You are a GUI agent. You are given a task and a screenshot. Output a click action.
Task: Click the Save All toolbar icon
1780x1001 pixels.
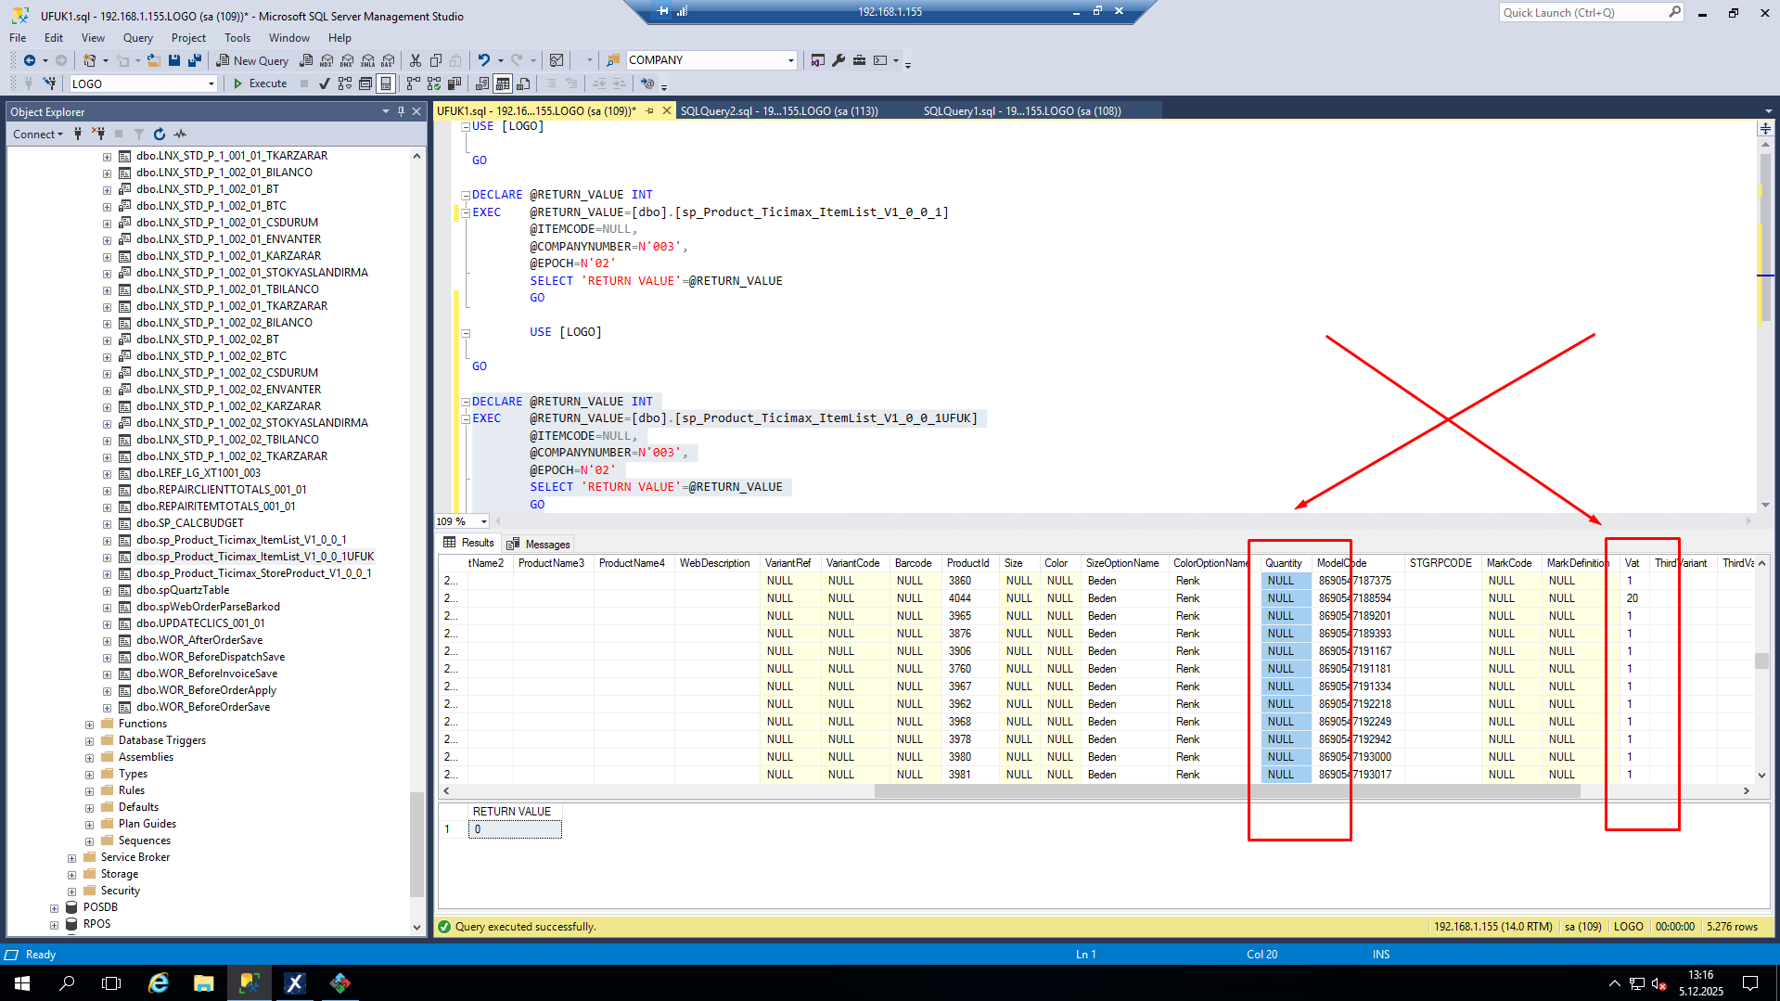point(195,60)
